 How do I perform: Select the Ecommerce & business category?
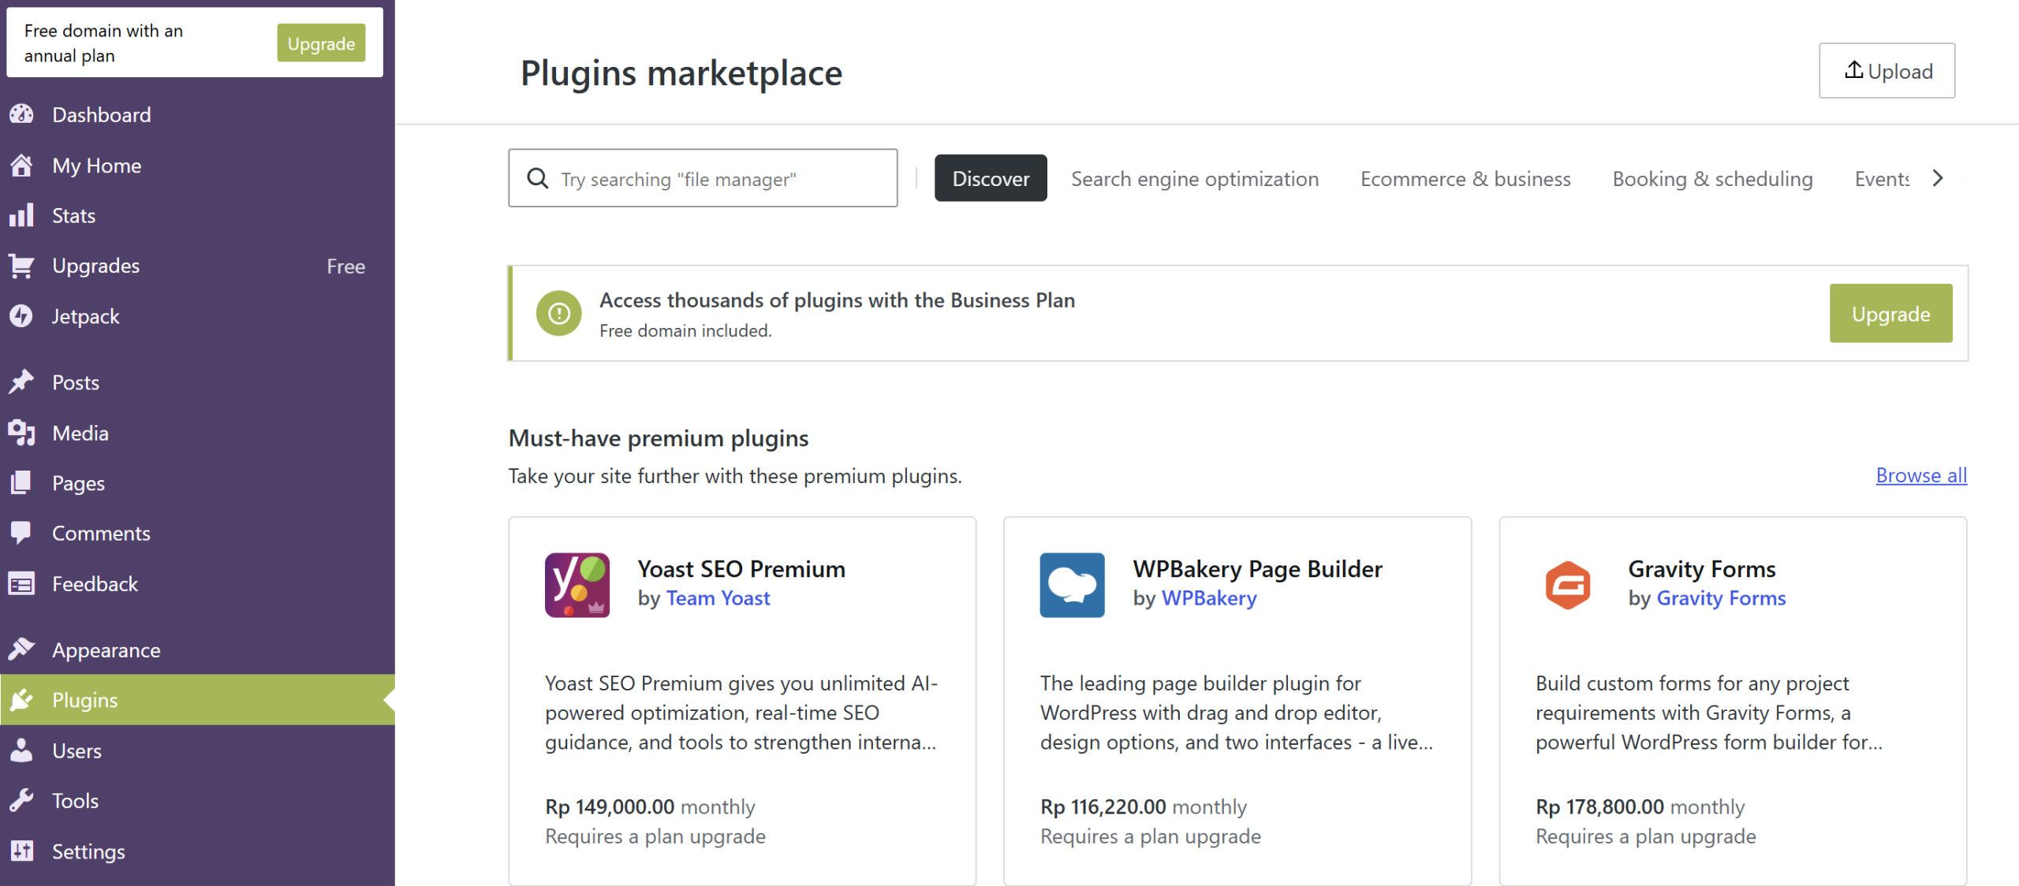[x=1465, y=178]
